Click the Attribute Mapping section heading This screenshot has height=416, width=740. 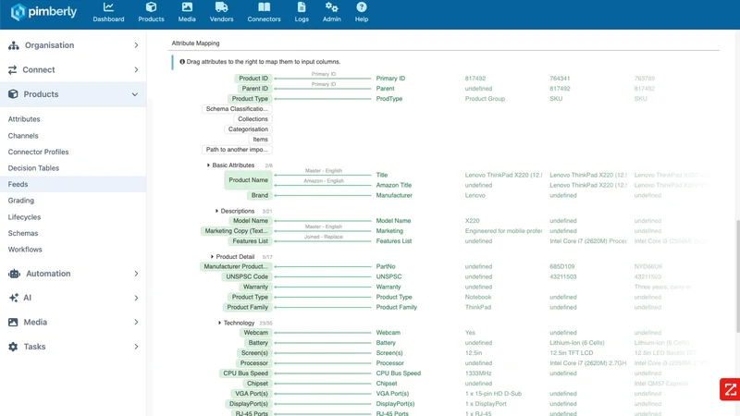[195, 43]
